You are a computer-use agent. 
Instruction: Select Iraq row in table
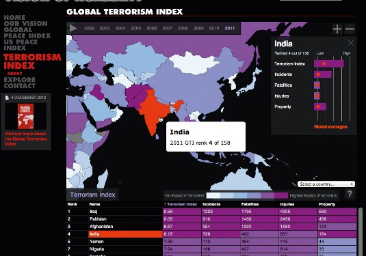tap(211, 212)
